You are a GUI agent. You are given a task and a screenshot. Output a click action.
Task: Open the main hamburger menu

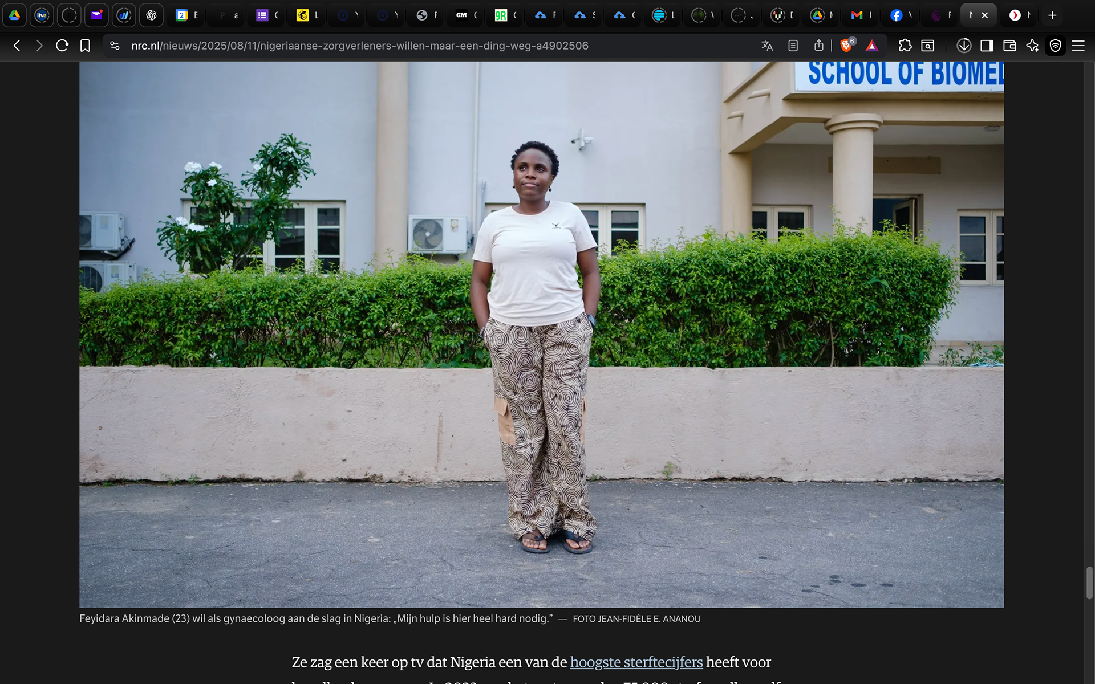pos(1078,46)
